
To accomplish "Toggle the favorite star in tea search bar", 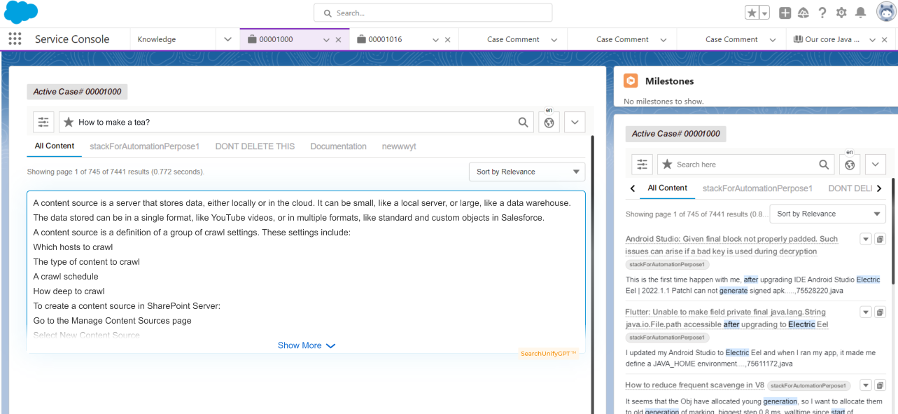I will point(69,122).
